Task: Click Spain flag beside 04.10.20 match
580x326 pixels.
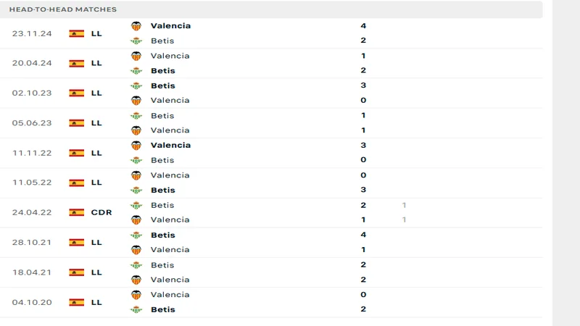Action: [x=76, y=302]
